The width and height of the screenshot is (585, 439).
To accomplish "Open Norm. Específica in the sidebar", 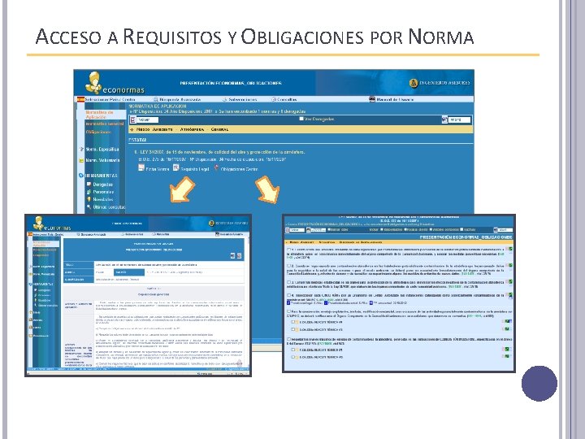I will coord(102,150).
